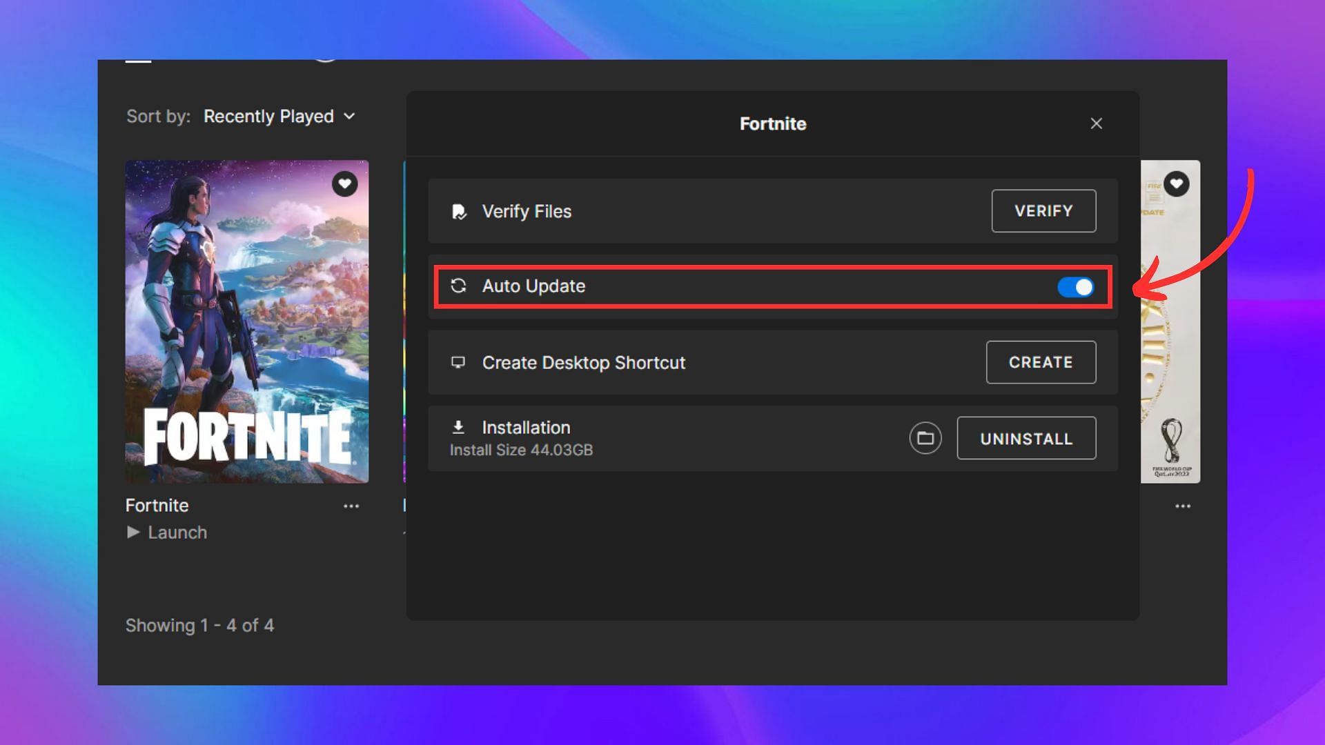Click the Create Desktop Shortcut monitor icon
The image size is (1325, 745).
coord(457,362)
